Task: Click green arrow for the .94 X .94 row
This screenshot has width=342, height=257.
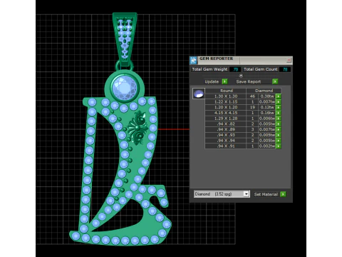Action: (279, 141)
